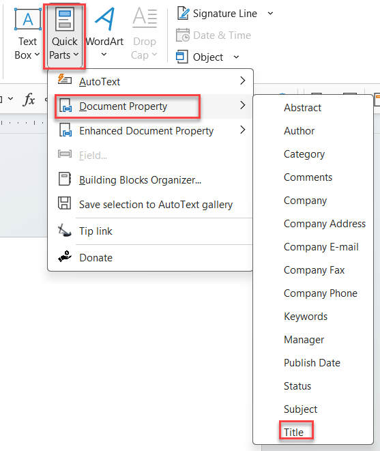Viewport: 380px width, 451px height.
Task: Click the Text Box icon
Action: coord(27,19)
